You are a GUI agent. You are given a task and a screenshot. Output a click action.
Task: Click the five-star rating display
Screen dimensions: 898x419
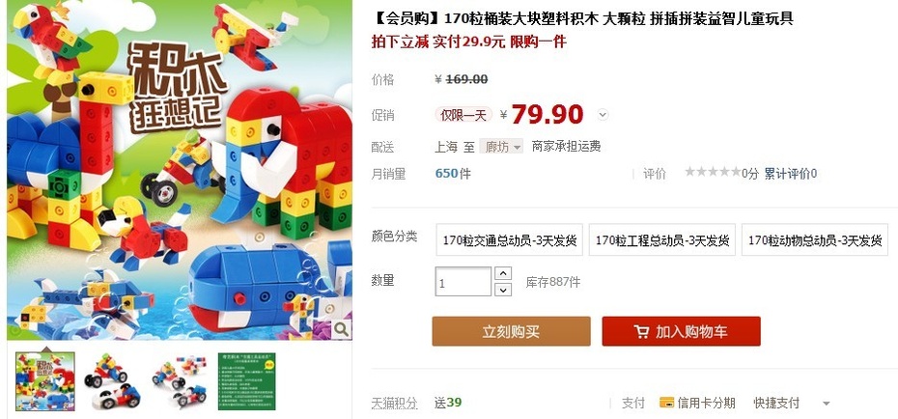tap(713, 172)
